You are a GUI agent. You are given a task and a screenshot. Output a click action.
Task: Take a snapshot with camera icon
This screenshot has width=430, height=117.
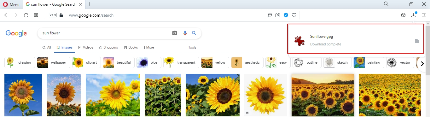(x=278, y=15)
